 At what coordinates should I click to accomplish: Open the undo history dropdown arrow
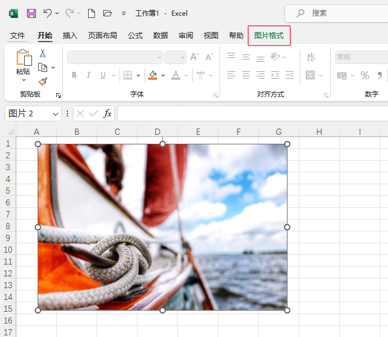pos(57,13)
